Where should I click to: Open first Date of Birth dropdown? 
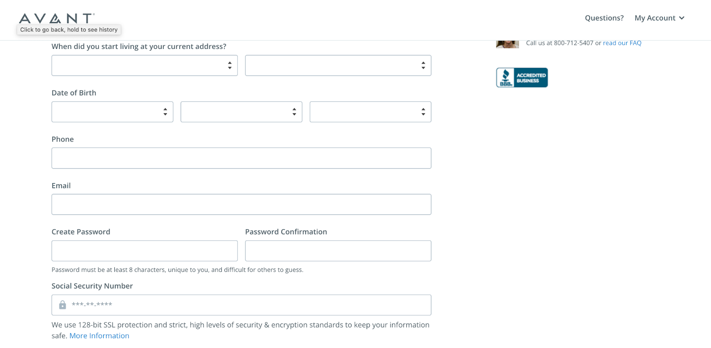click(112, 112)
